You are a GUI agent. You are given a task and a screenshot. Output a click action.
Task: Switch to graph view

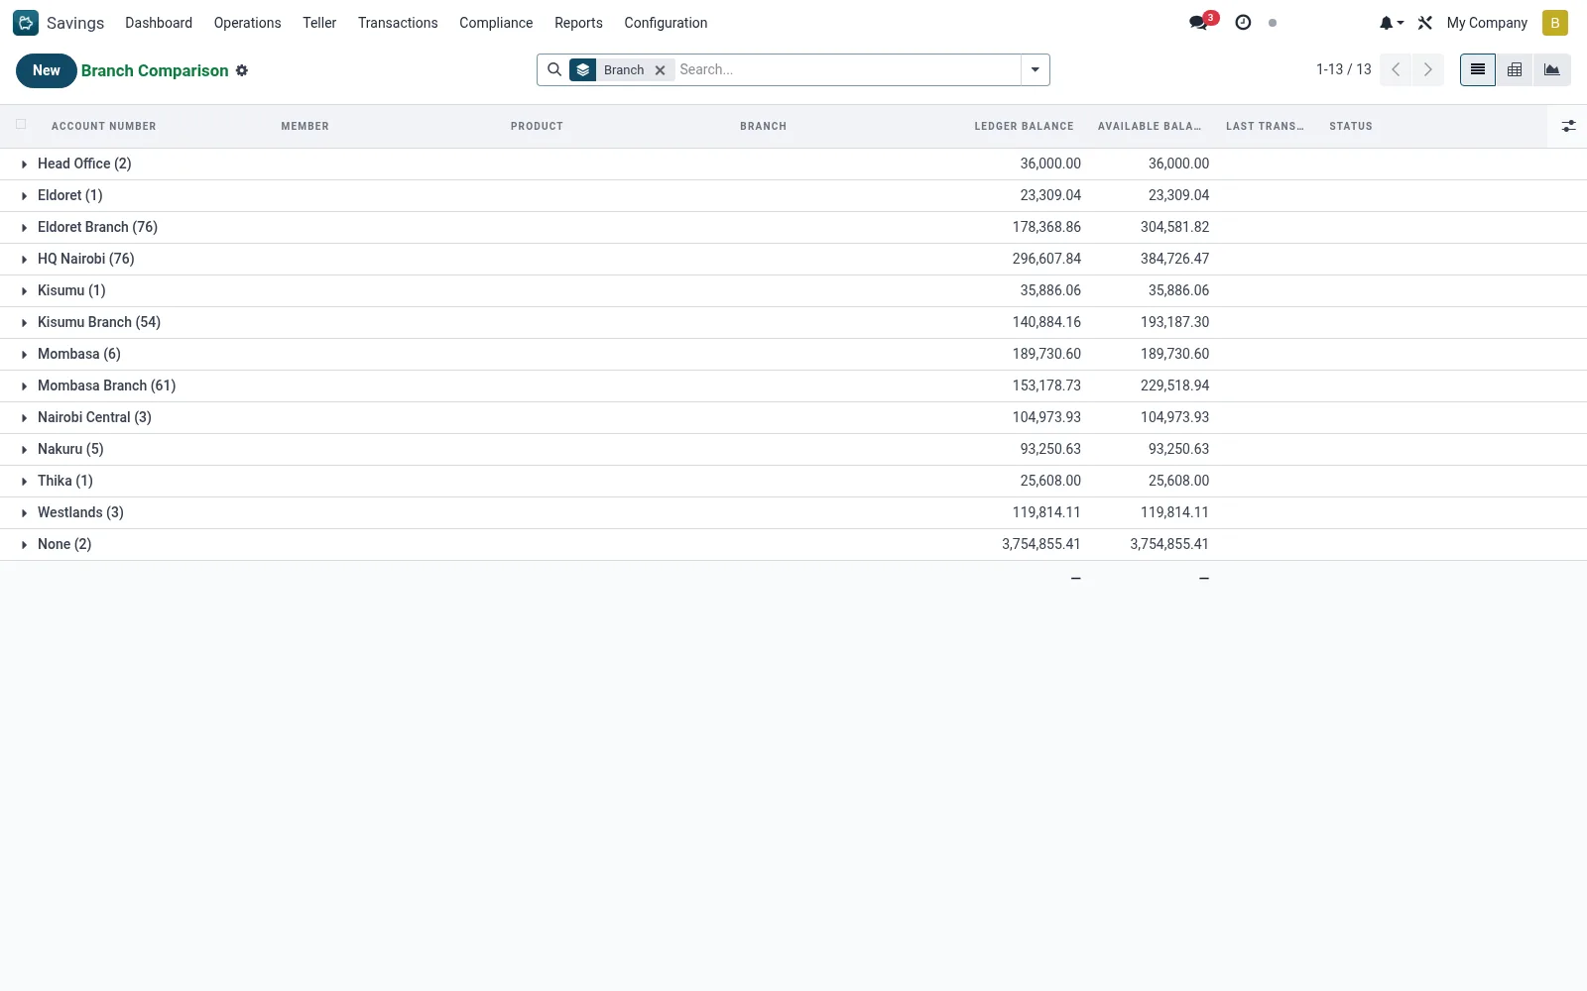(1552, 69)
